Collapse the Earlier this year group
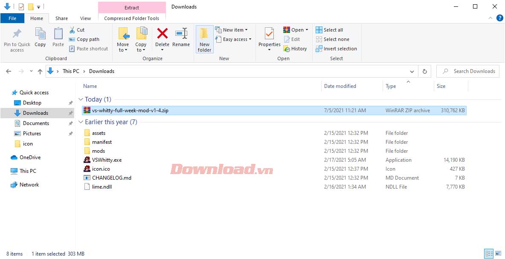This screenshot has height=259, width=505. click(81, 122)
